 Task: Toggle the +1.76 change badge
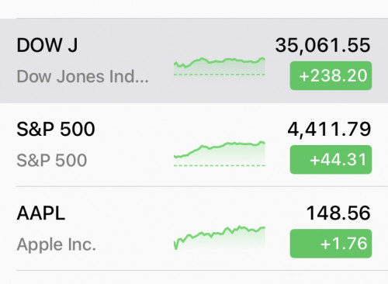[331, 244]
